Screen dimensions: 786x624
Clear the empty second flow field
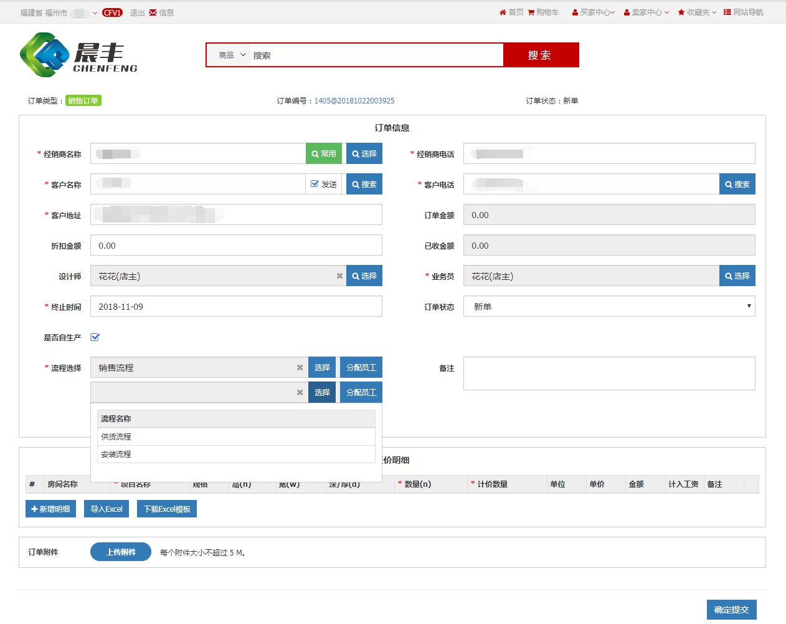[x=300, y=393]
